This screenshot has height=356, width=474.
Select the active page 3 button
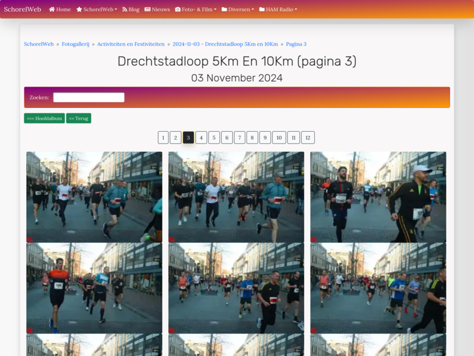click(x=188, y=138)
